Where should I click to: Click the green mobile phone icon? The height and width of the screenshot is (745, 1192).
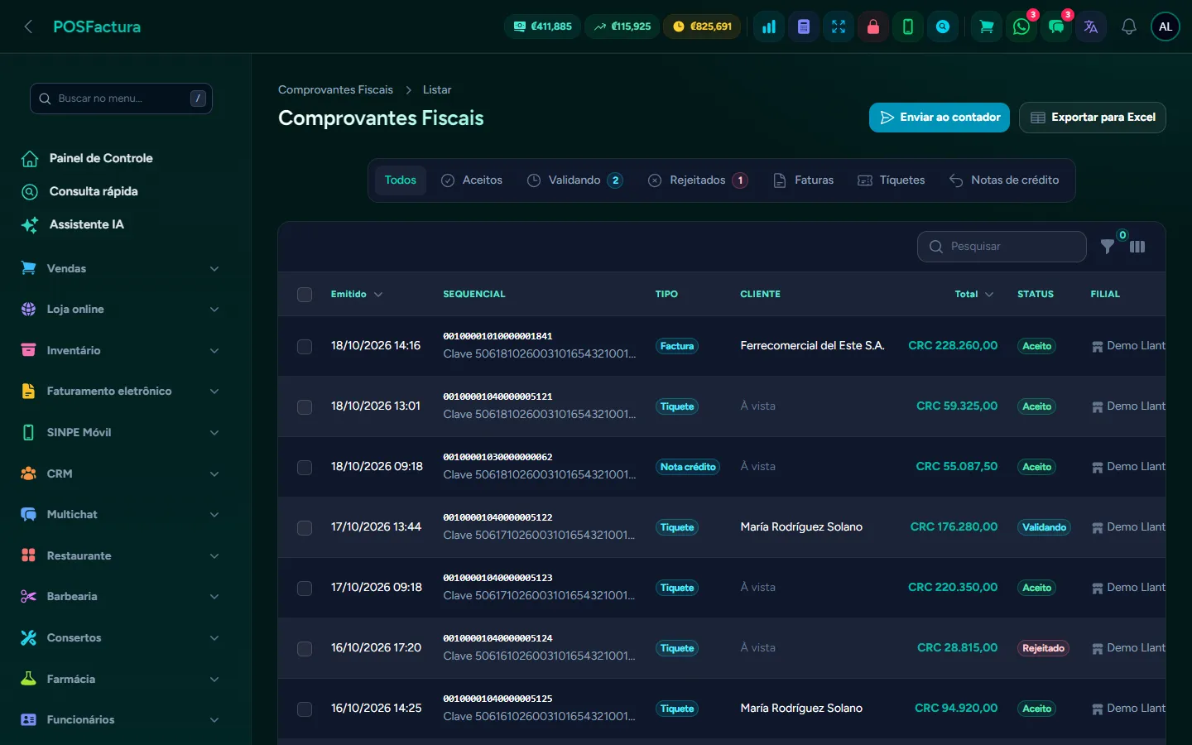pos(908,26)
